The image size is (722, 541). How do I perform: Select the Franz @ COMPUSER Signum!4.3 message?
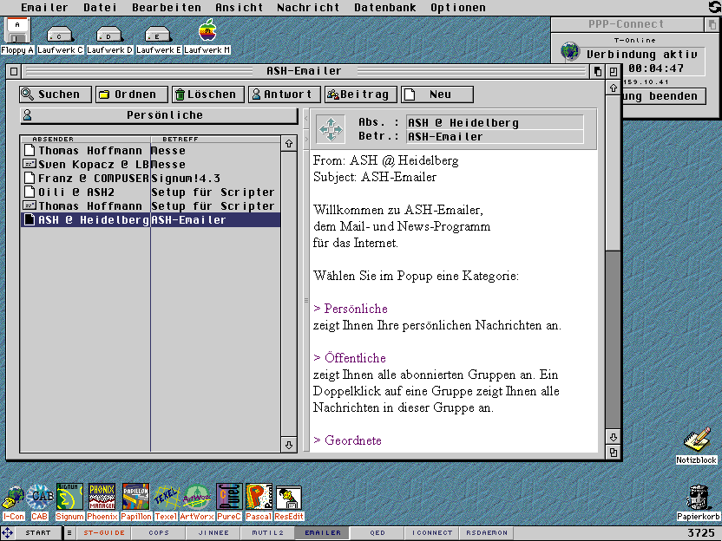point(151,178)
